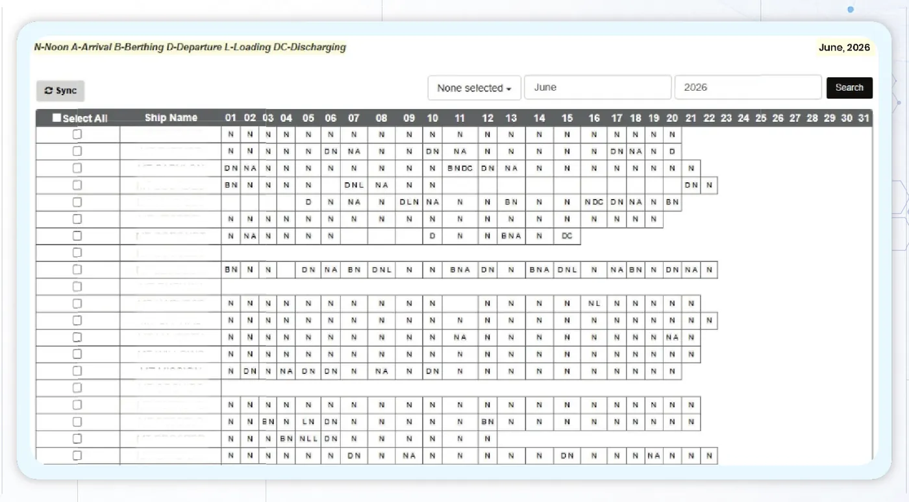The height and width of the screenshot is (502, 909).
Task: Click the NLL cell under day 05
Action: pos(308,439)
